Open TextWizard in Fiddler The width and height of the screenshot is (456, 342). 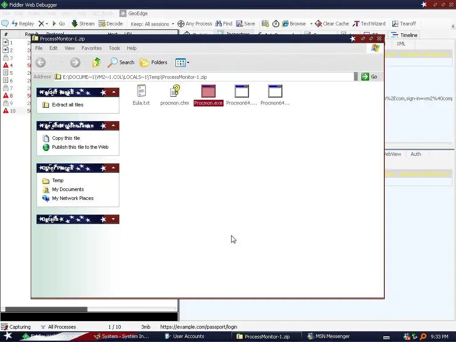pos(369,24)
